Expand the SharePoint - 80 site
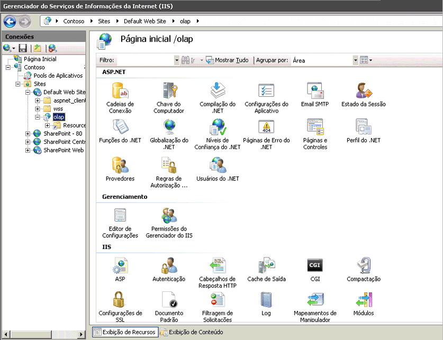The image size is (443, 340). point(28,133)
